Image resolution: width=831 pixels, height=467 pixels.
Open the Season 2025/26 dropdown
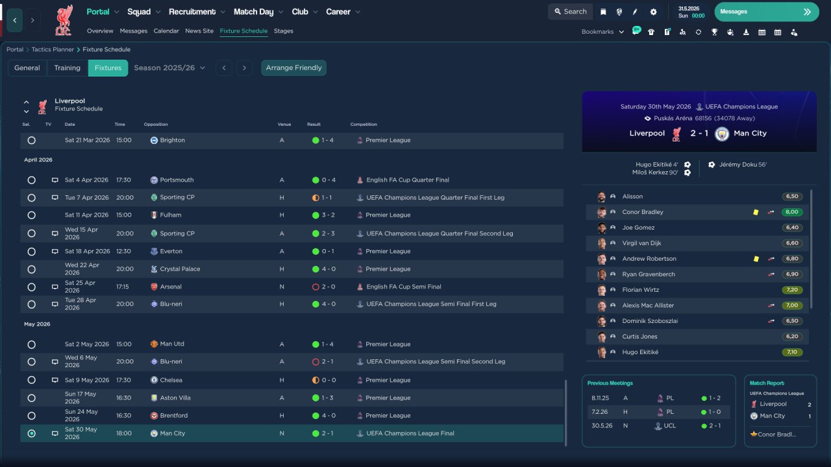[169, 68]
